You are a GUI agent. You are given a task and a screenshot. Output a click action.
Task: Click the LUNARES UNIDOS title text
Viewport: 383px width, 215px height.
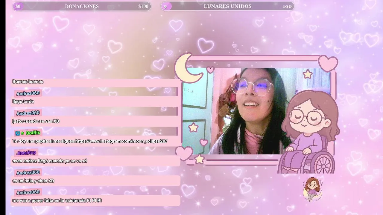coord(227,6)
